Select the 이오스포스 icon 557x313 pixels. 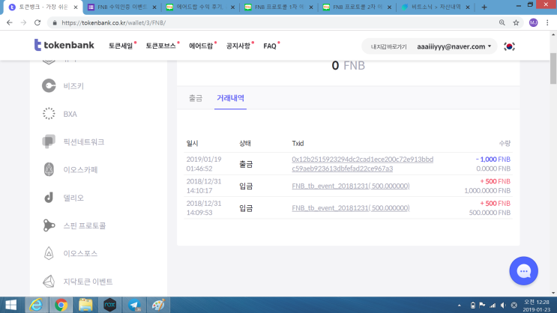coord(49,253)
